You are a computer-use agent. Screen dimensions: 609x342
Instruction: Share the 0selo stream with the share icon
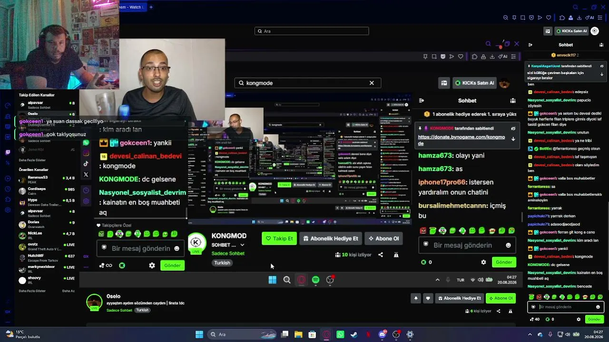pos(498,311)
